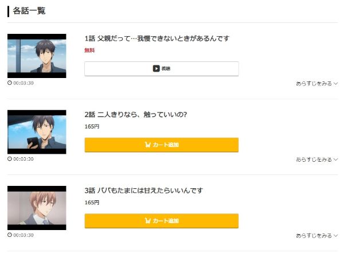
Task: Click the cart icon for episode 2
Action: click(x=148, y=145)
